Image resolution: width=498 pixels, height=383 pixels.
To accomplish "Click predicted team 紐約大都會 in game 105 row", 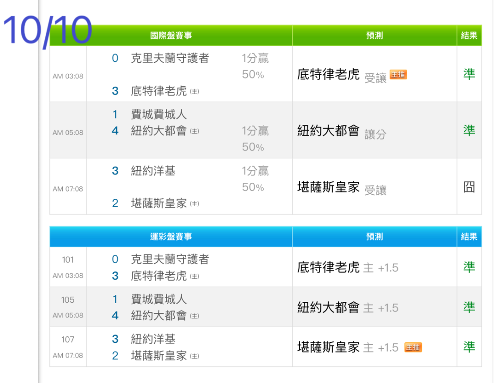I will click(328, 307).
